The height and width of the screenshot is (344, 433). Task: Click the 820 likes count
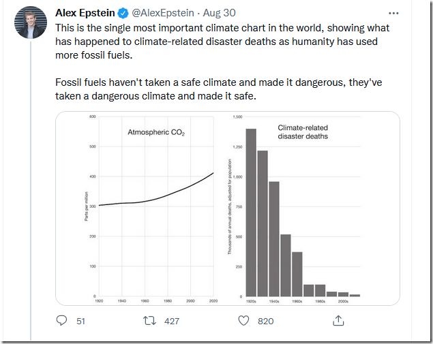tap(266, 320)
